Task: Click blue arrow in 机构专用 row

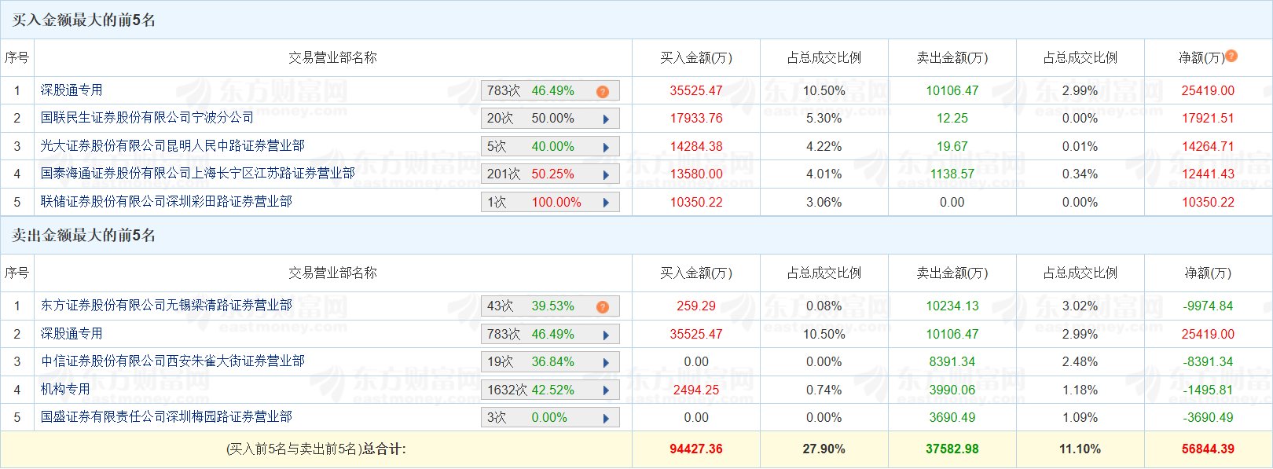Action: (606, 390)
